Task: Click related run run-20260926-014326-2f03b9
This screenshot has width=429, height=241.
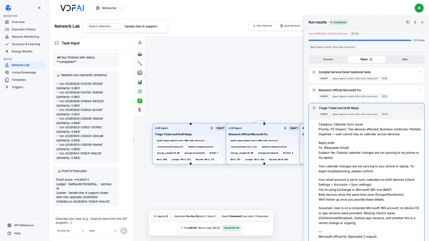Action: click(x=81, y=84)
